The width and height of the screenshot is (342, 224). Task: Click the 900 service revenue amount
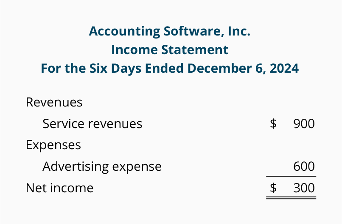click(x=304, y=124)
